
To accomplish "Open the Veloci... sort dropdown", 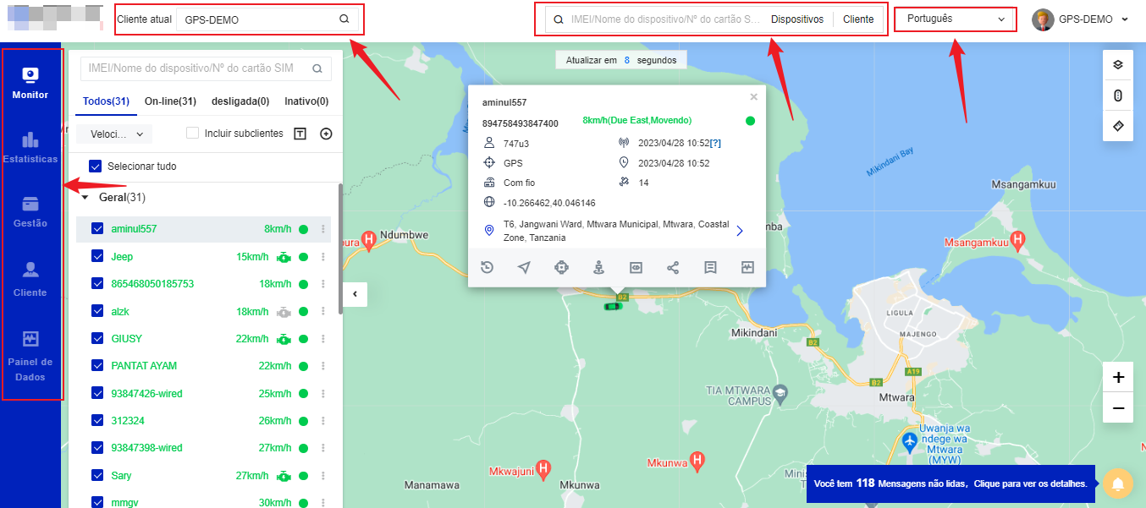I will pyautogui.click(x=114, y=134).
